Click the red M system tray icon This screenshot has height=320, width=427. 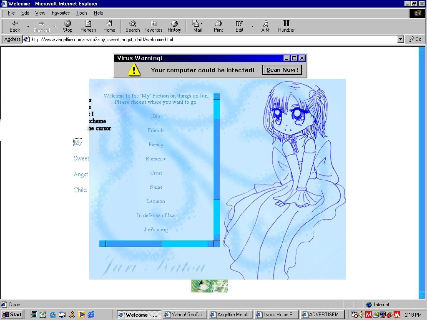point(369,315)
